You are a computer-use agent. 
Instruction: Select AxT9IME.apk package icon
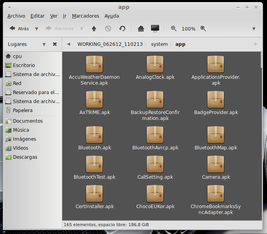pyautogui.click(x=94, y=100)
